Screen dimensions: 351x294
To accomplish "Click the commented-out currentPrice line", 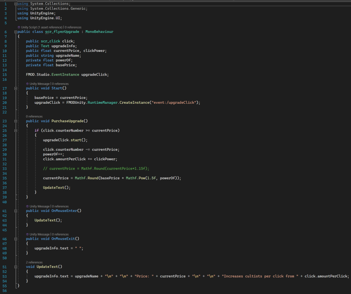I will click(96, 168).
